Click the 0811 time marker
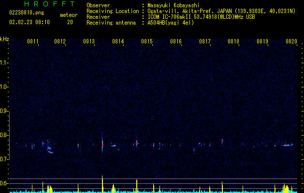Screen dimensions: 304x193 pos(33,41)
